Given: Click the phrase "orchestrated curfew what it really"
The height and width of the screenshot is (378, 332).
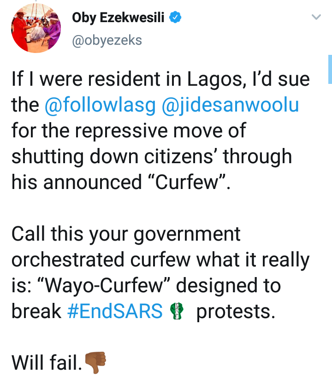Looking at the screenshot, I should (x=160, y=260).
